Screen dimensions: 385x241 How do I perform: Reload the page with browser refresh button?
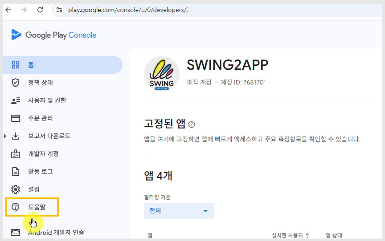40,10
